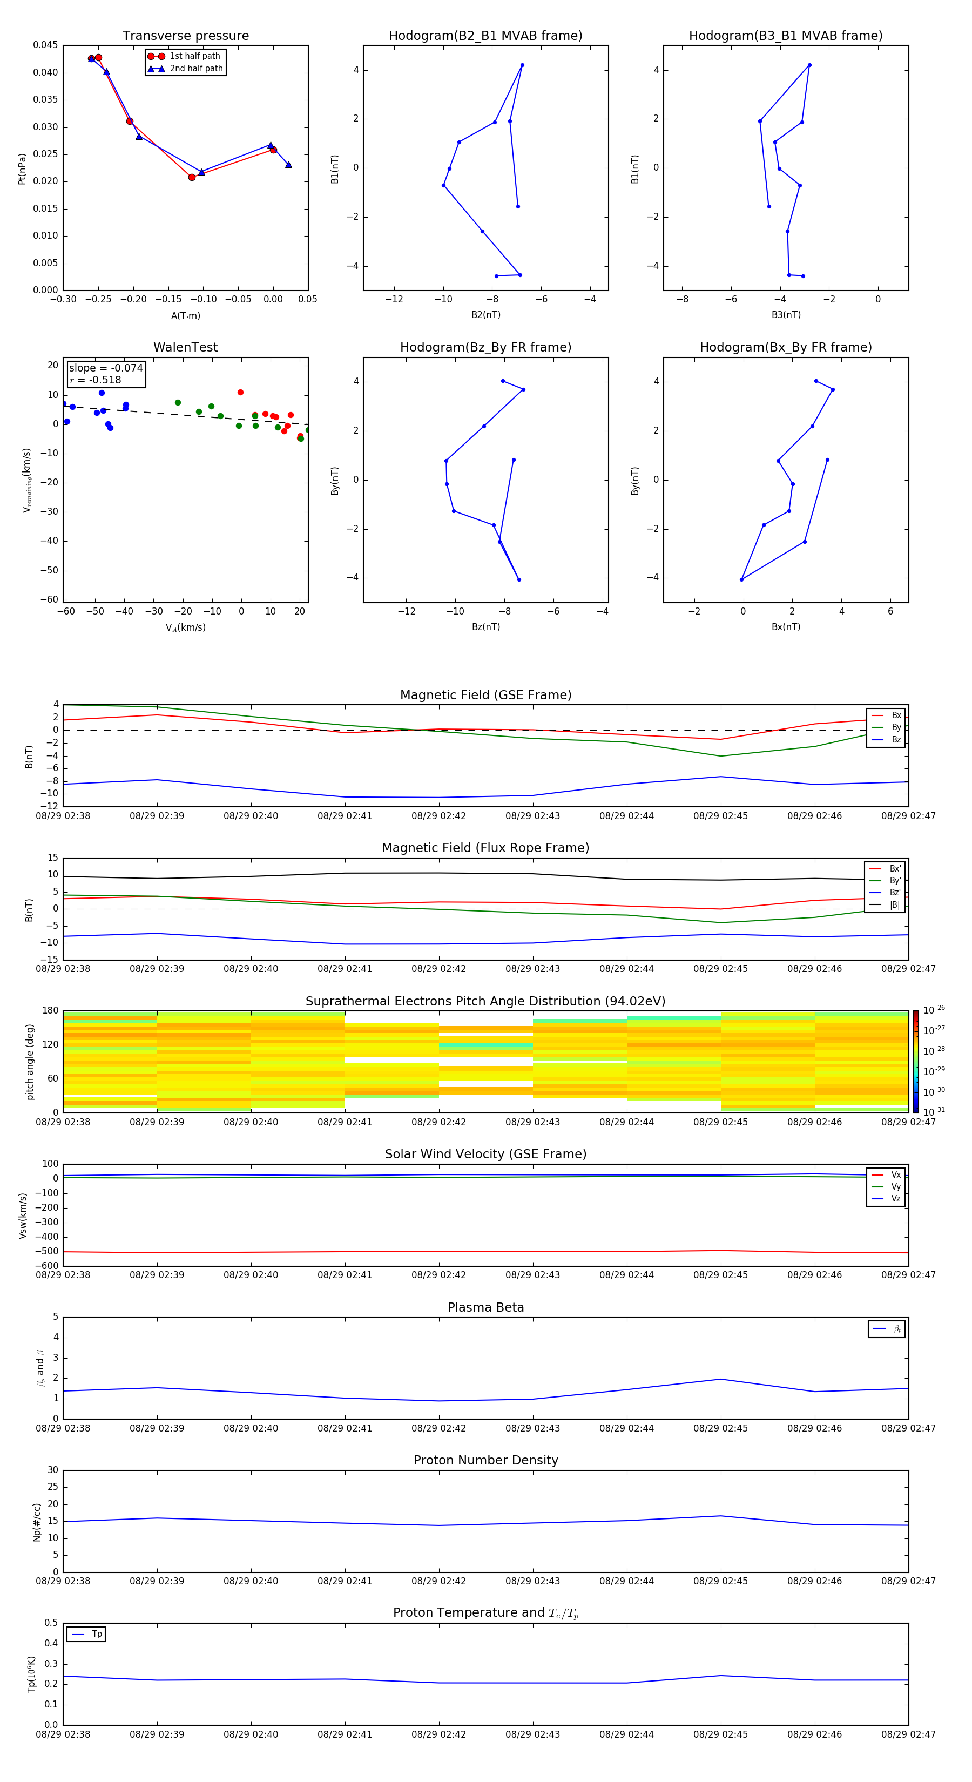Select "Vx" in velocity legend
The height and width of the screenshot is (1782, 972).
886,1174
